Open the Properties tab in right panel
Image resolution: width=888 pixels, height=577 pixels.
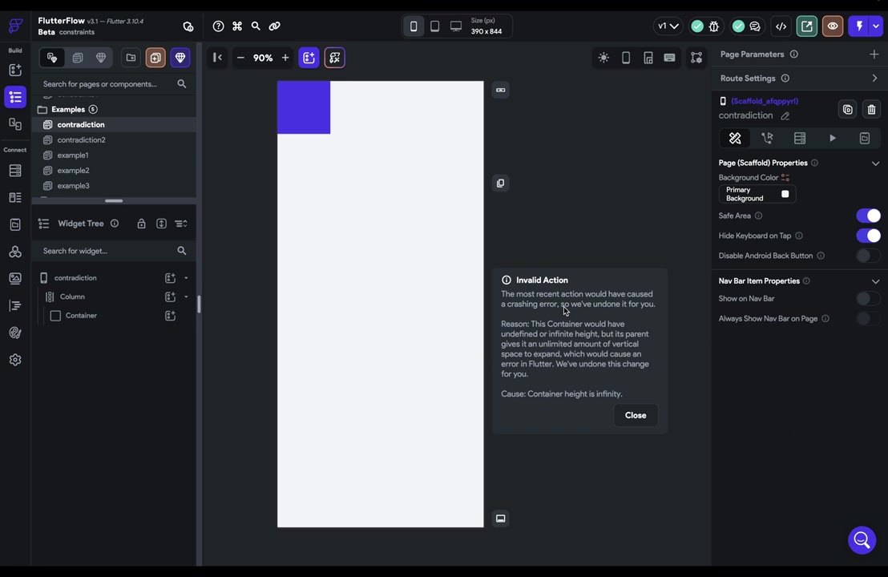(x=735, y=138)
